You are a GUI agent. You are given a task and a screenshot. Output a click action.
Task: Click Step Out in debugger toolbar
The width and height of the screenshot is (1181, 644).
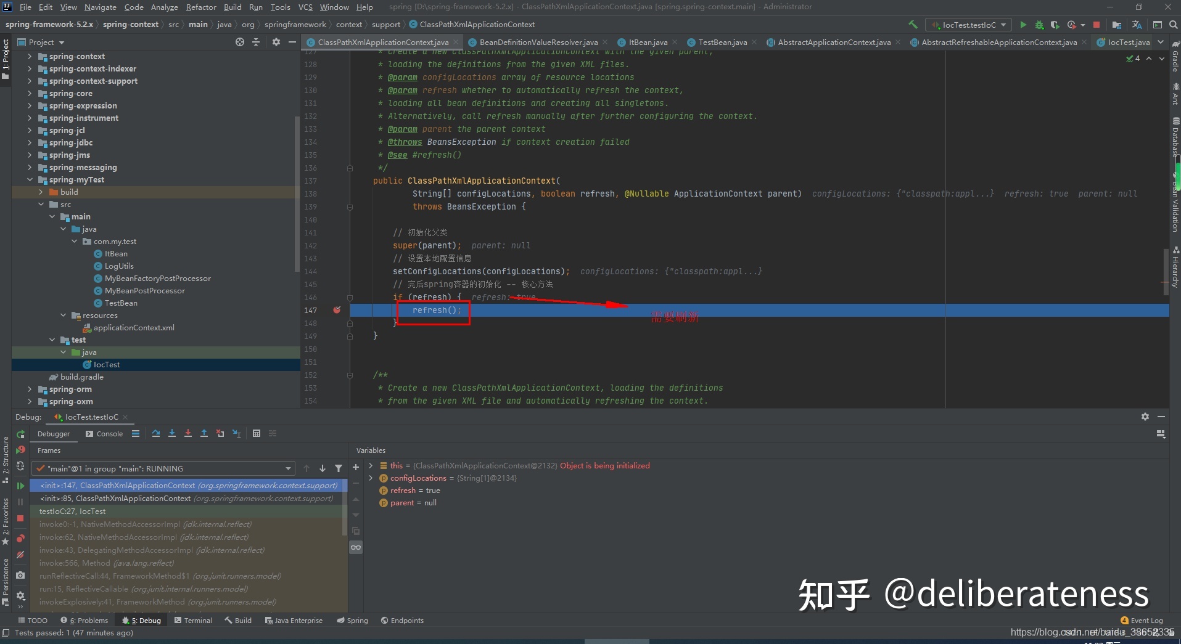pyautogui.click(x=204, y=434)
